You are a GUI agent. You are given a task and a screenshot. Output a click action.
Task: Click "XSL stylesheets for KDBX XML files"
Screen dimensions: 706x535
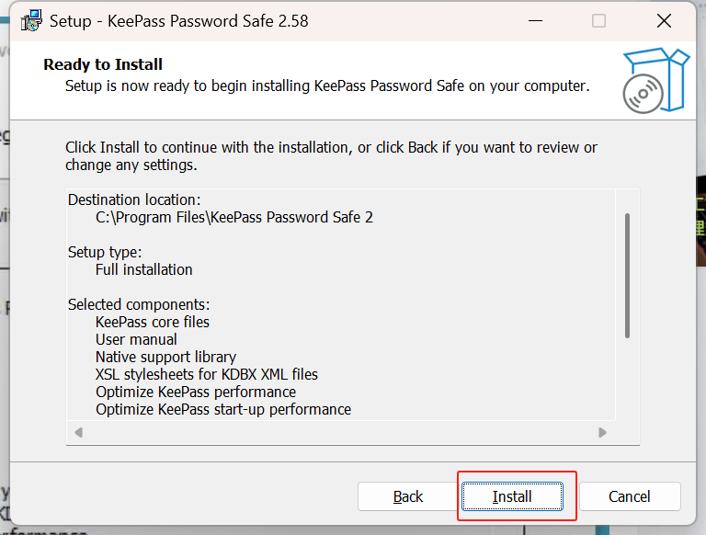tap(206, 375)
